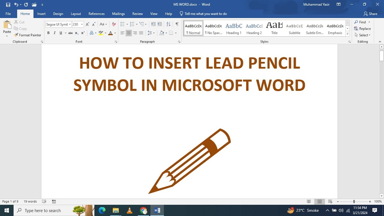Switch to the Mailings tab
This screenshot has width=384, height=216.
118,14
